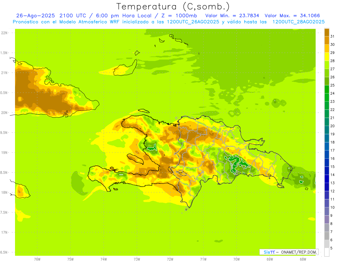This screenshot has height=263, width=340.
Task: Click the "17N" latitude axis label
Action: pyautogui.click(x=5, y=232)
